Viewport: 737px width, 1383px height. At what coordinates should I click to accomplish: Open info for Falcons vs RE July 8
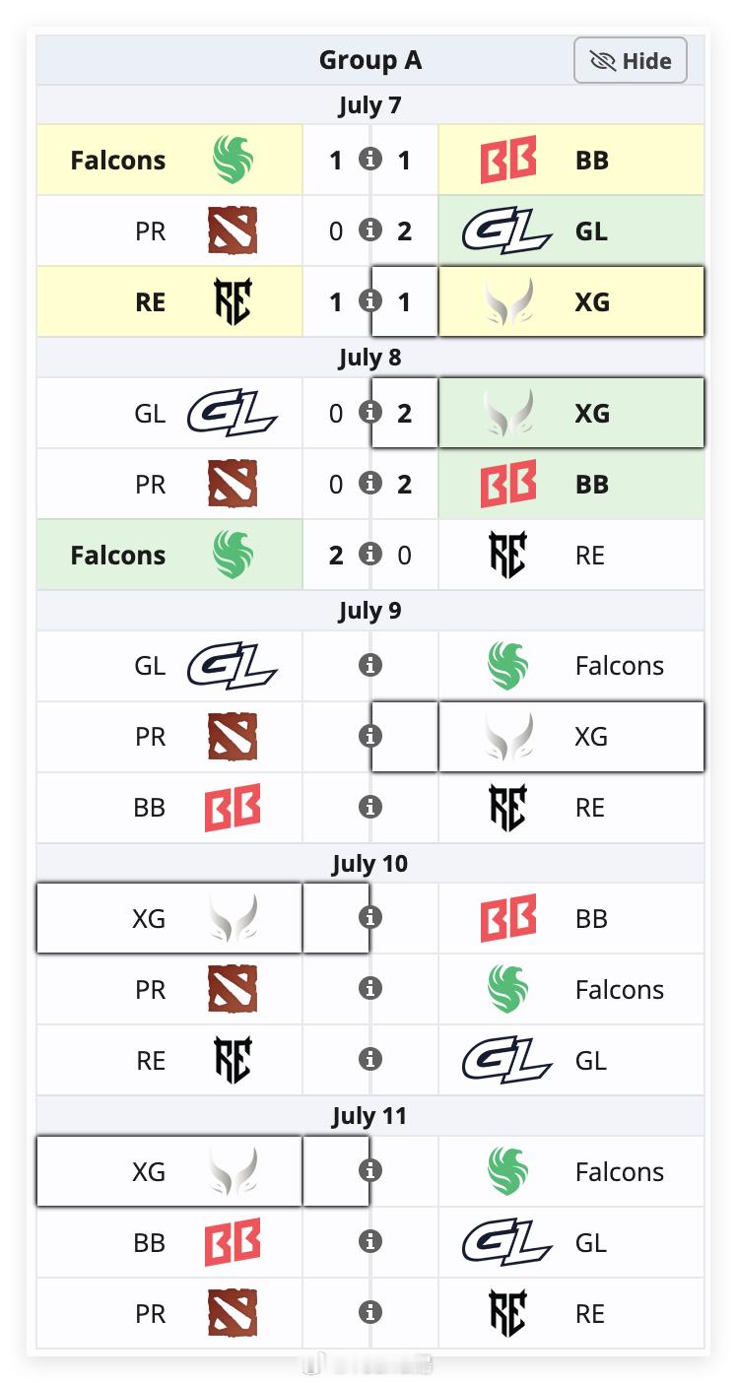tap(370, 554)
